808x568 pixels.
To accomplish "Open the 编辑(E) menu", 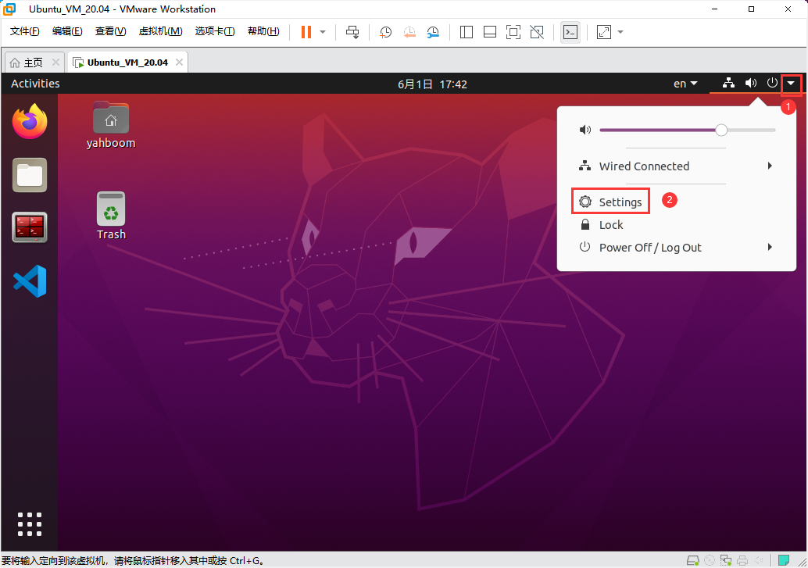I will pyautogui.click(x=67, y=31).
